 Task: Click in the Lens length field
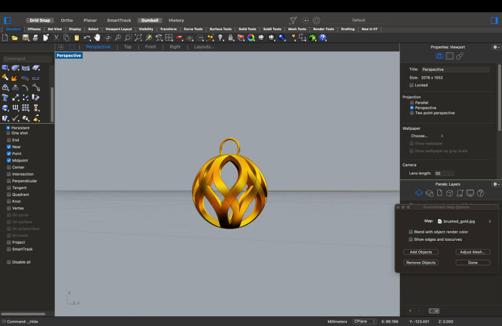(444, 173)
